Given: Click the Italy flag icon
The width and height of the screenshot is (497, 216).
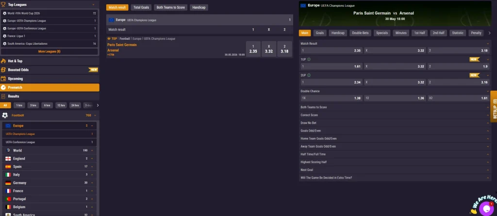Looking at the screenshot, I should (x=8, y=175).
